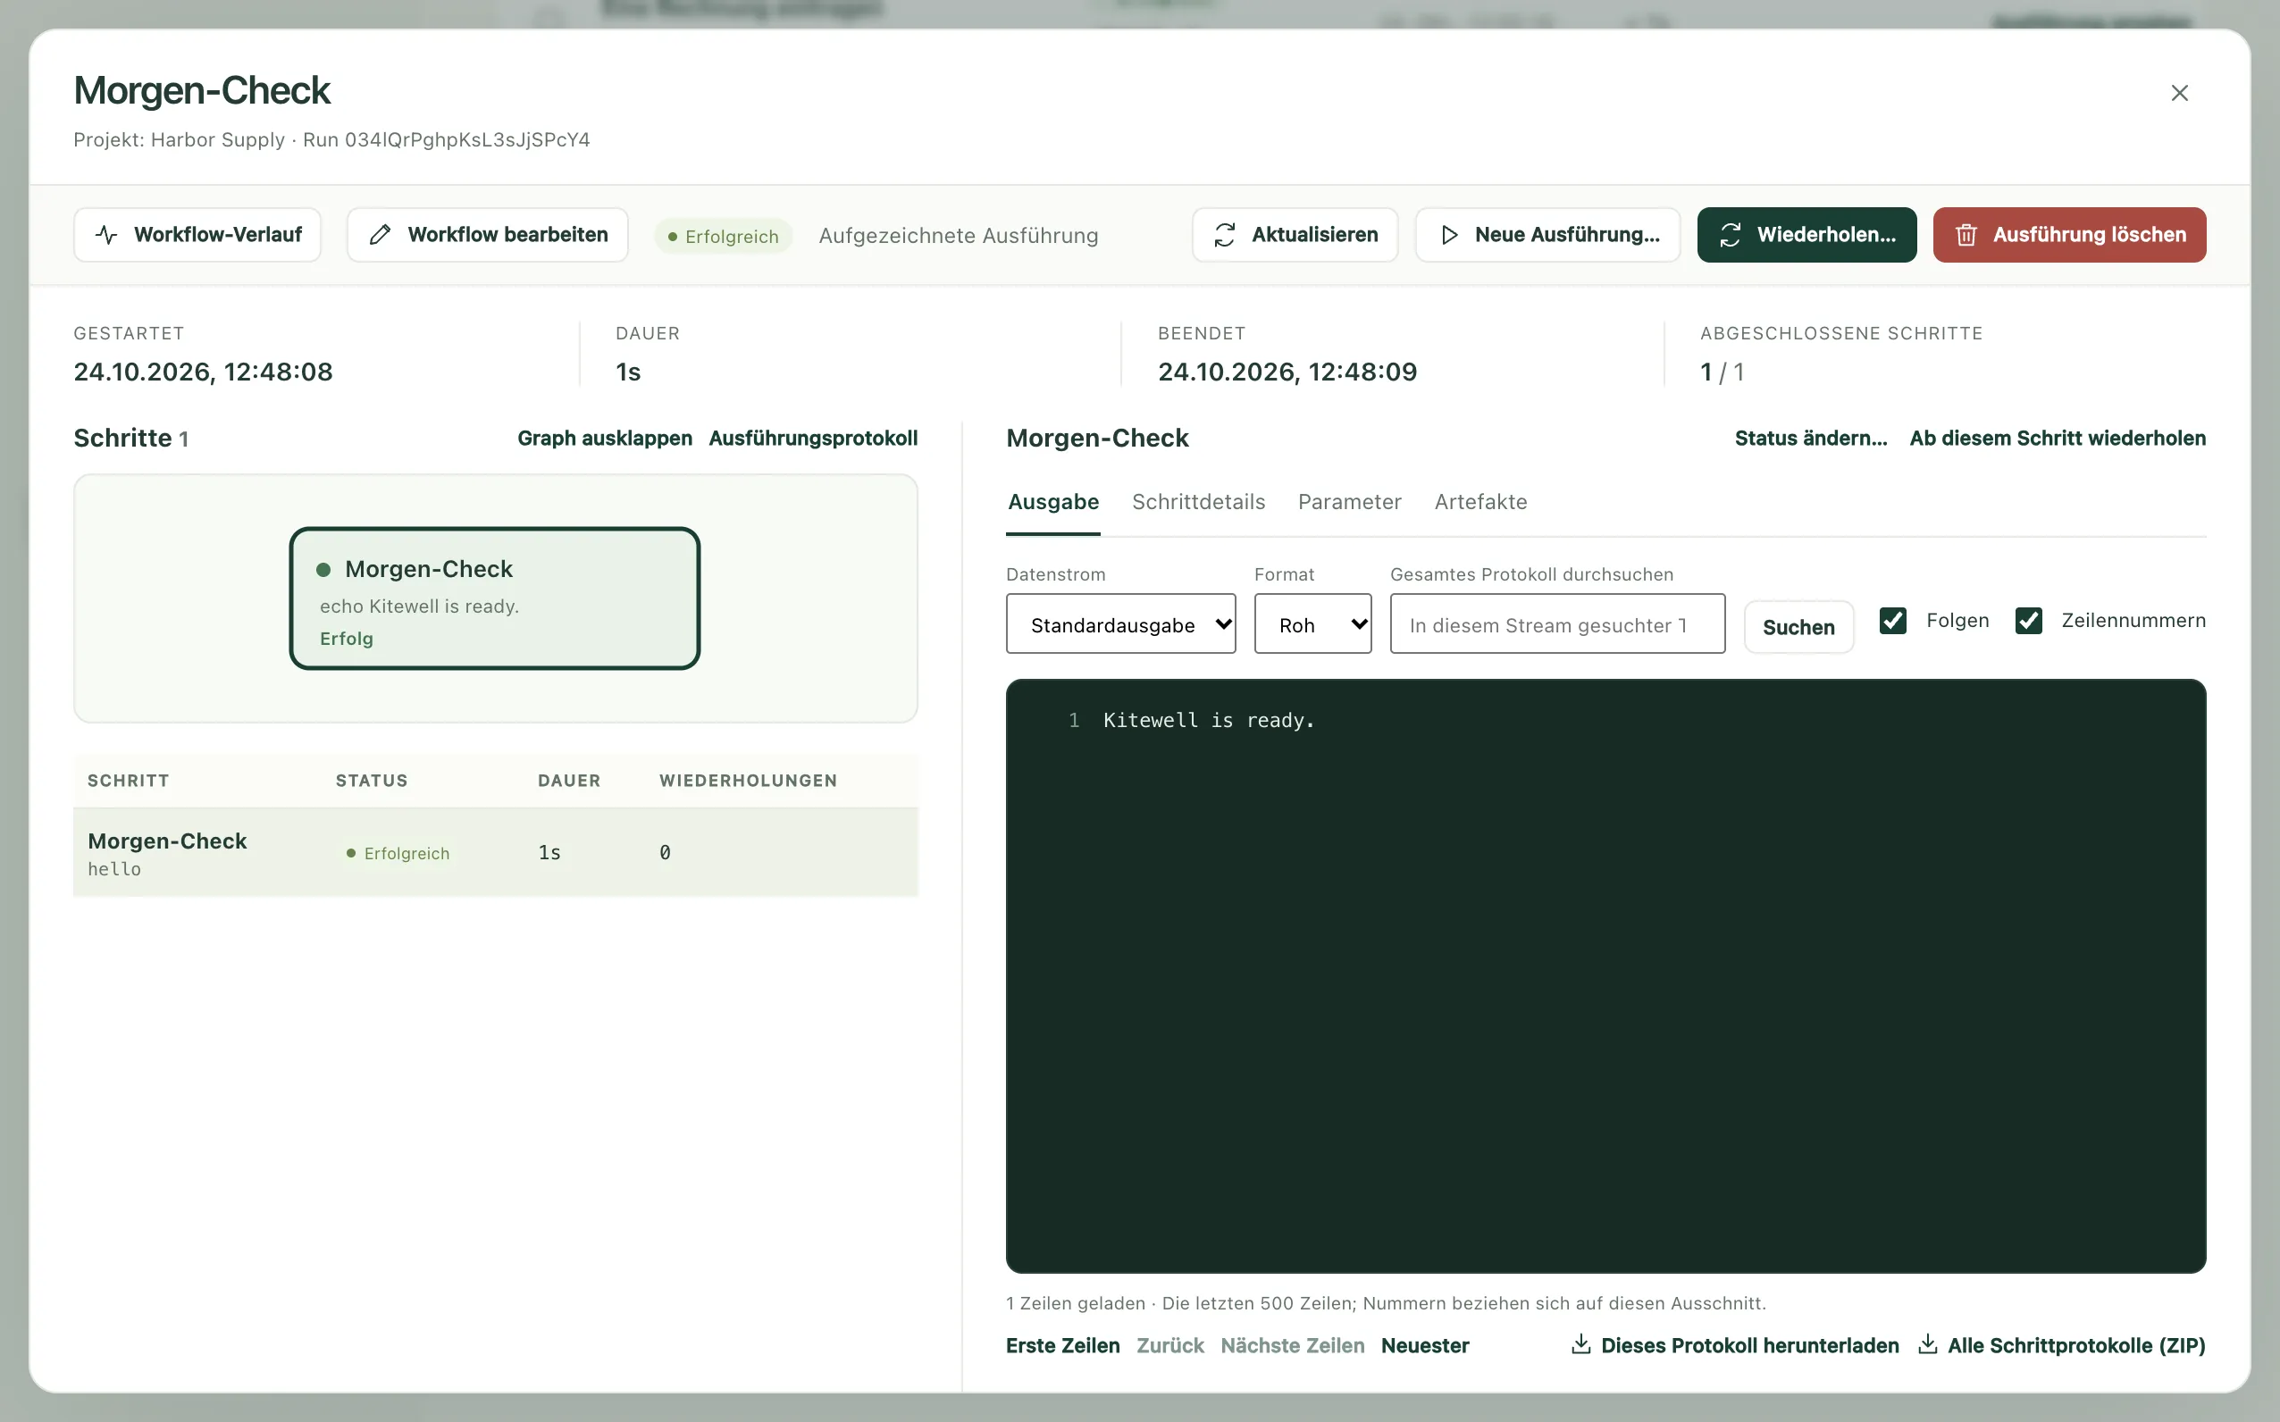Click Ab diesem Schritt wiederholen
The height and width of the screenshot is (1422, 2280).
pyautogui.click(x=2057, y=439)
